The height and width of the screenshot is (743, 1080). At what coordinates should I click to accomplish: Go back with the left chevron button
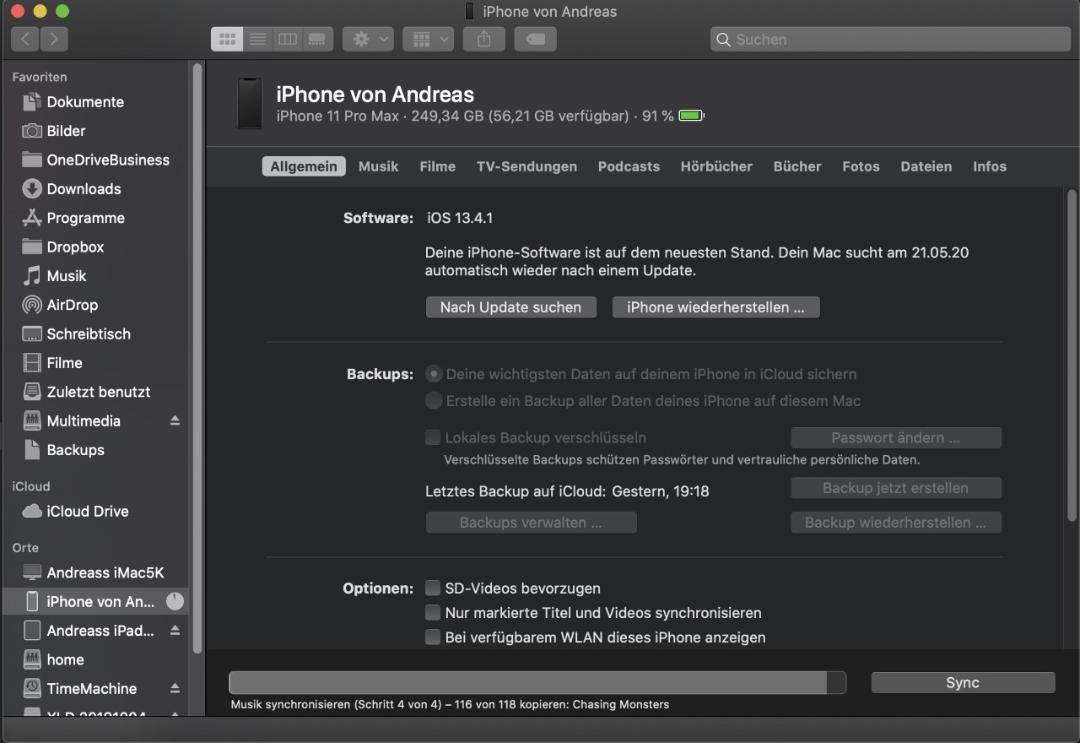[25, 39]
